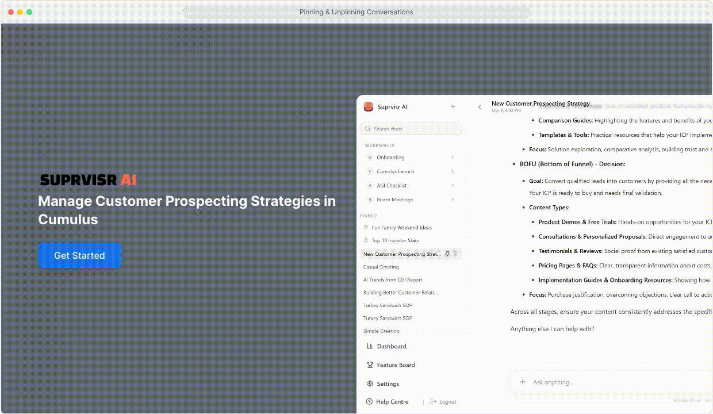Expand the Onboarding workspace chevron

453,158
